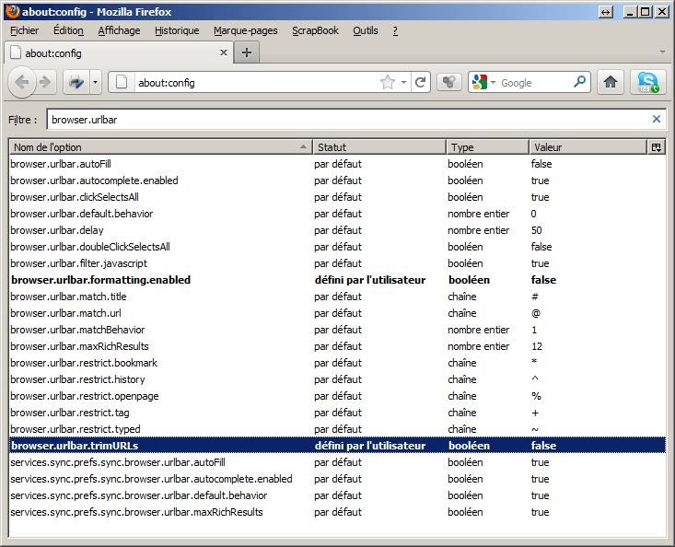
Task: Open the column picker icon in header
Action: 656,147
